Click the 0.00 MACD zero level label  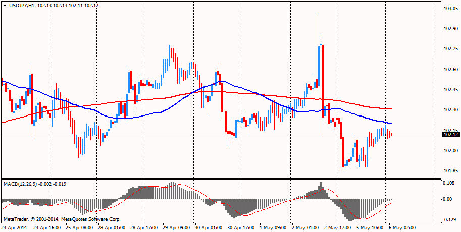pyautogui.click(x=448, y=199)
